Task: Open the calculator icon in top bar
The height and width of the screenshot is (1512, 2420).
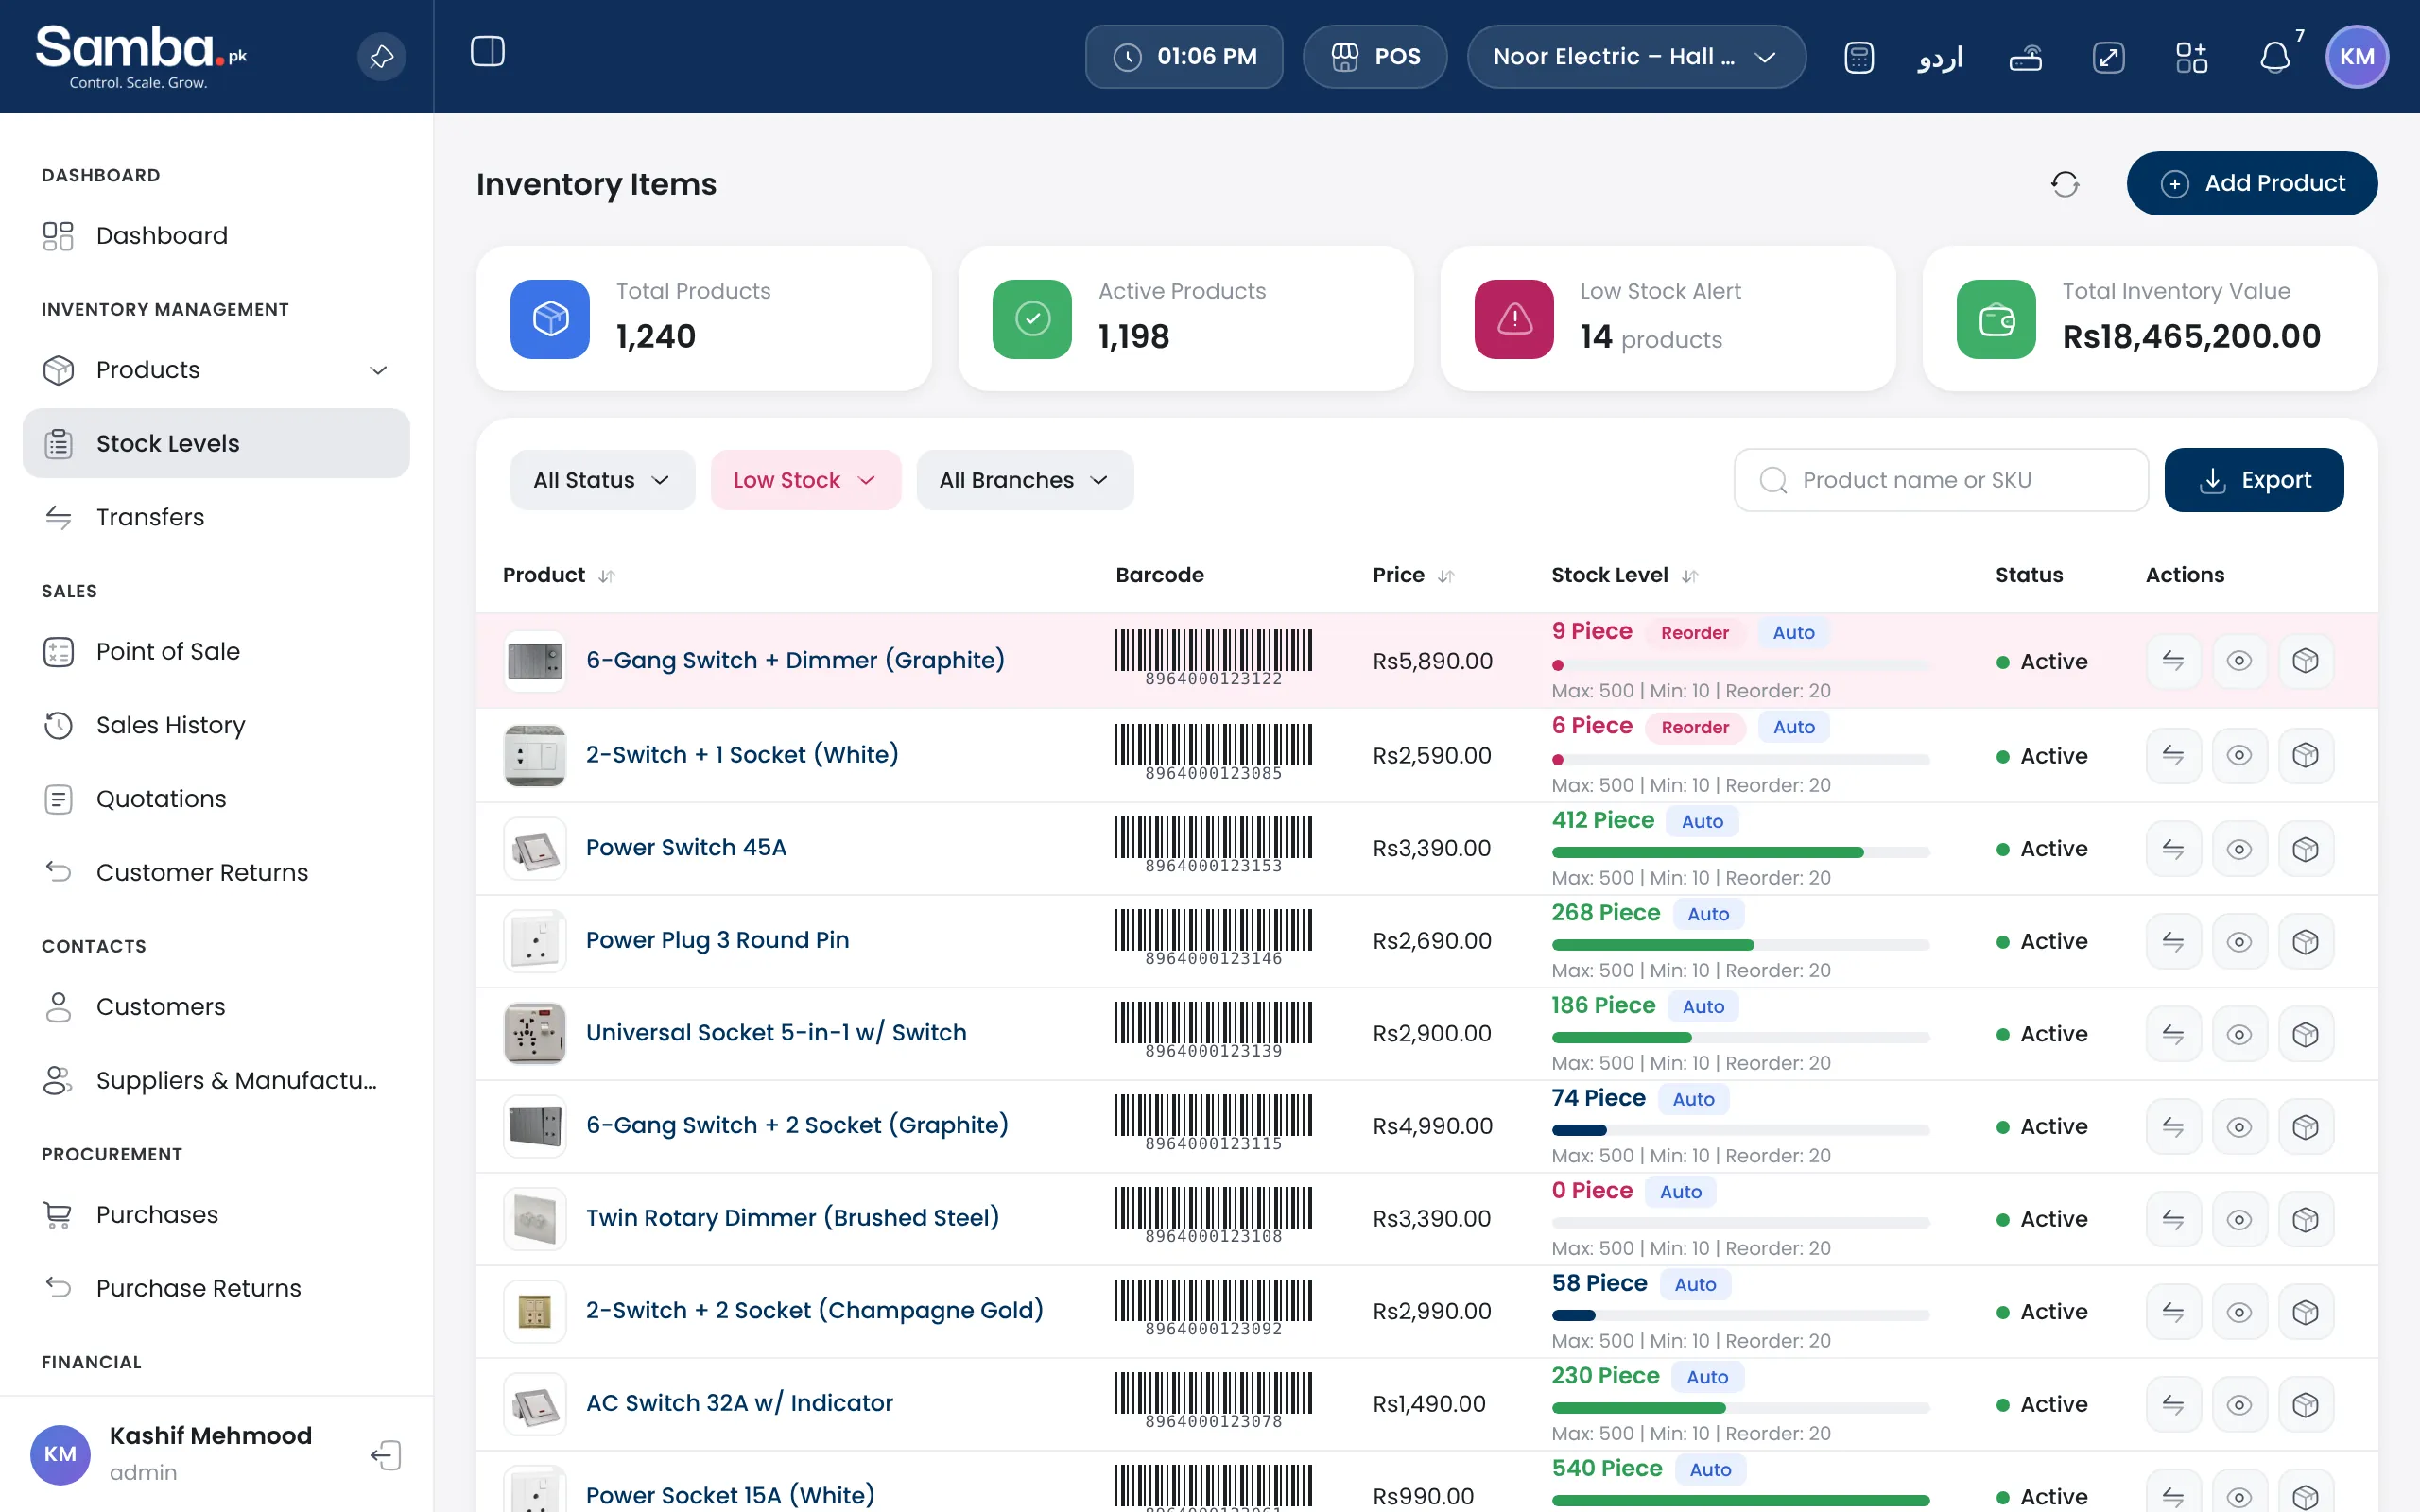Action: tap(1858, 57)
